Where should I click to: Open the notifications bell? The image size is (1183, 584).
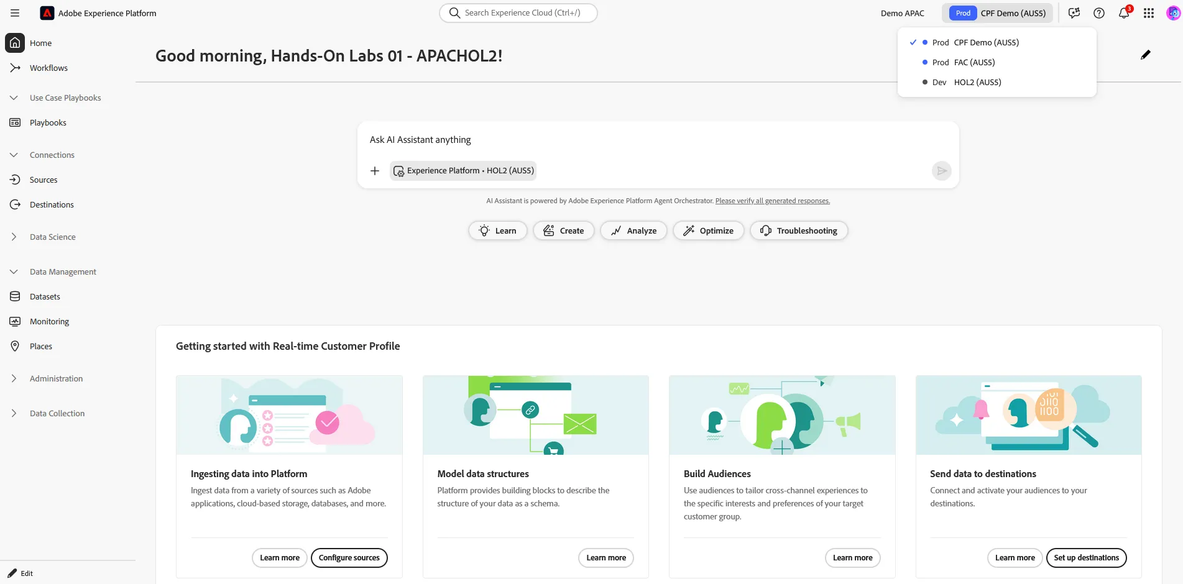[x=1124, y=13]
